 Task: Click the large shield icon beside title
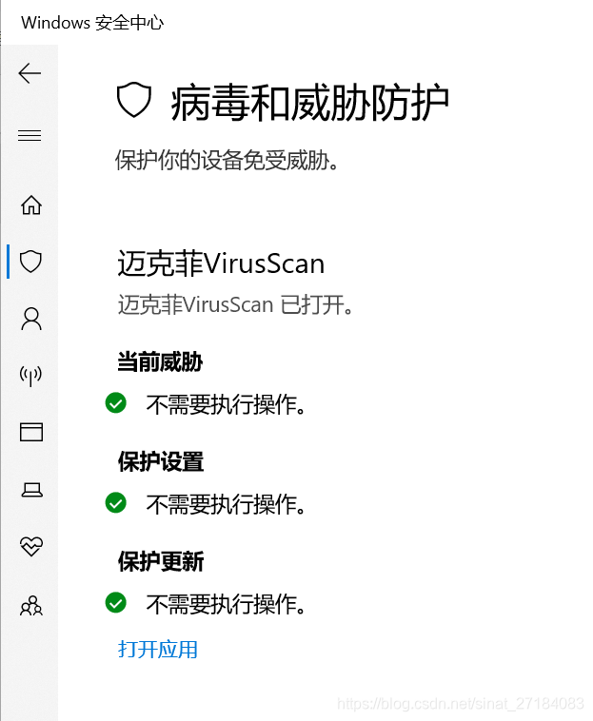[134, 100]
